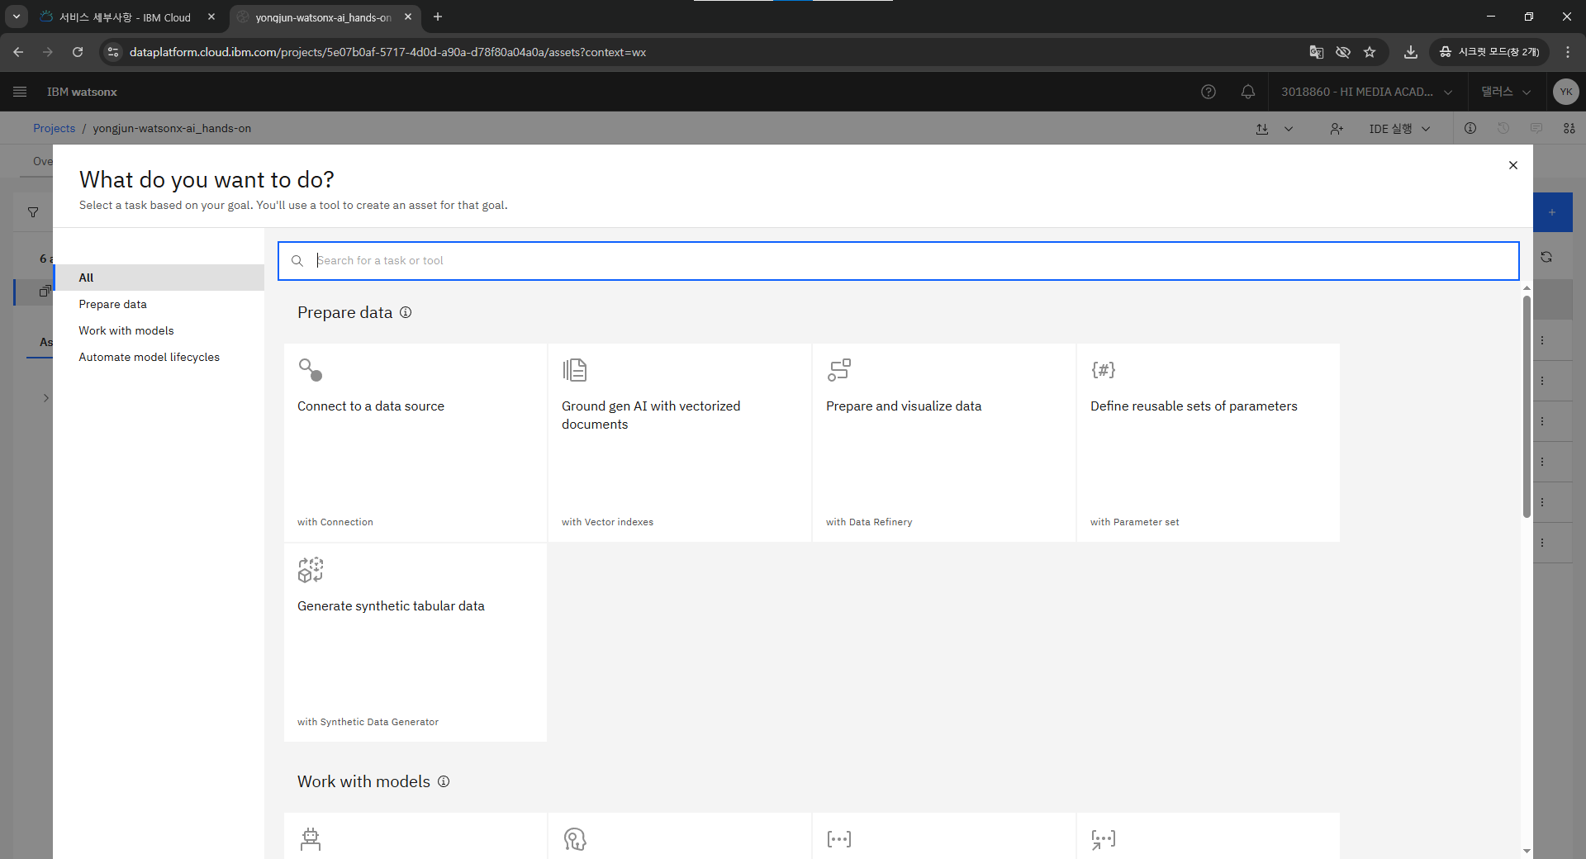Image resolution: width=1586 pixels, height=859 pixels.
Task: Expand the chevron next to the import icon
Action: tap(1289, 129)
